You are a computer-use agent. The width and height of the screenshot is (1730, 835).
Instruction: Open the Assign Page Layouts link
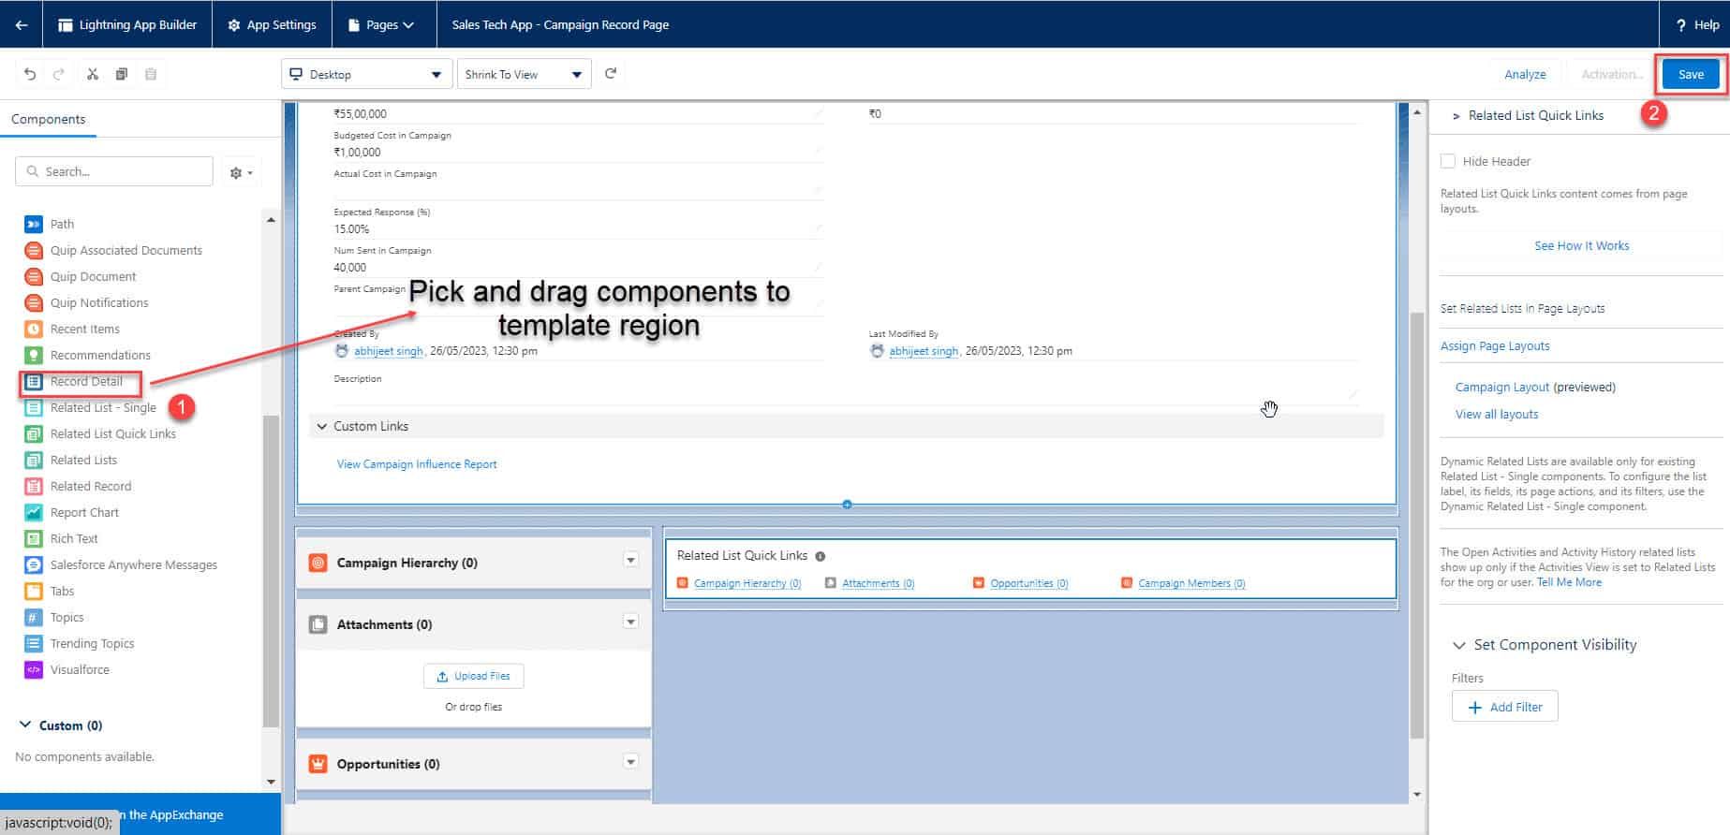pyautogui.click(x=1495, y=345)
